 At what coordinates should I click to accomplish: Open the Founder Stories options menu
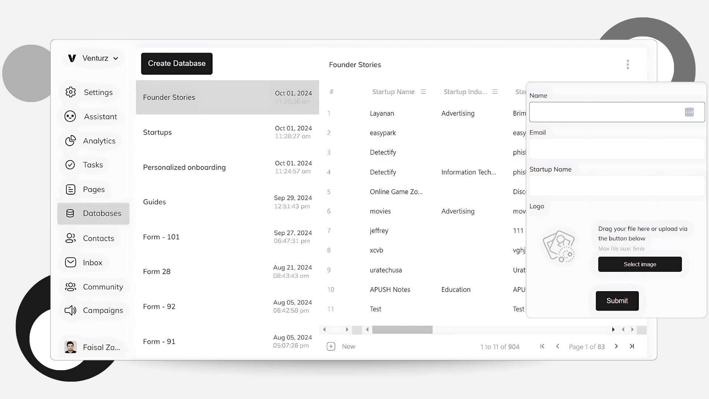pos(627,64)
